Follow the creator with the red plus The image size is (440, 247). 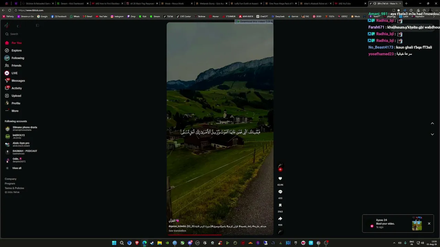pyautogui.click(x=280, y=169)
